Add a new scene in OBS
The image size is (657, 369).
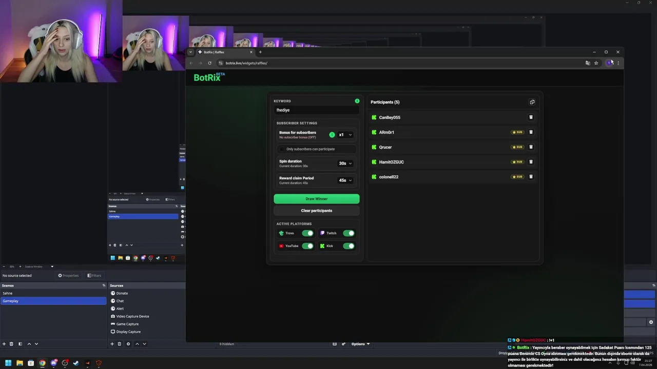click(x=4, y=344)
